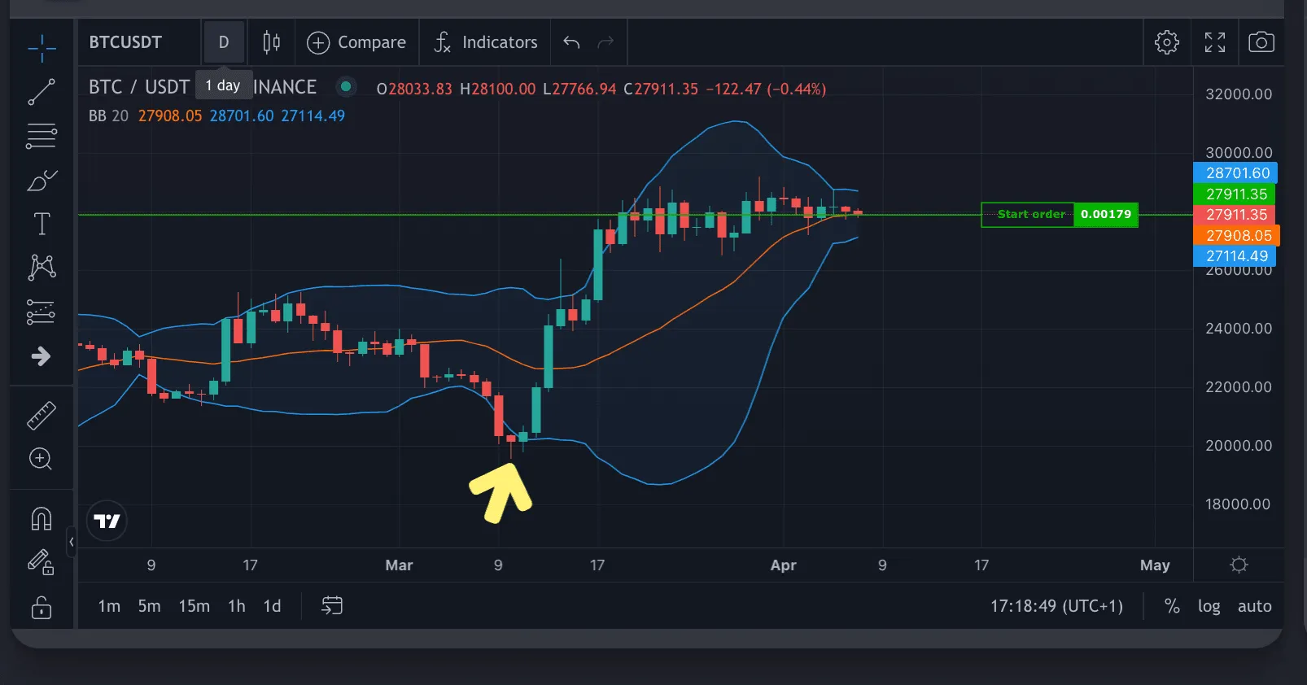Open candlestick chart style menu
1307x685 pixels.
tap(271, 42)
